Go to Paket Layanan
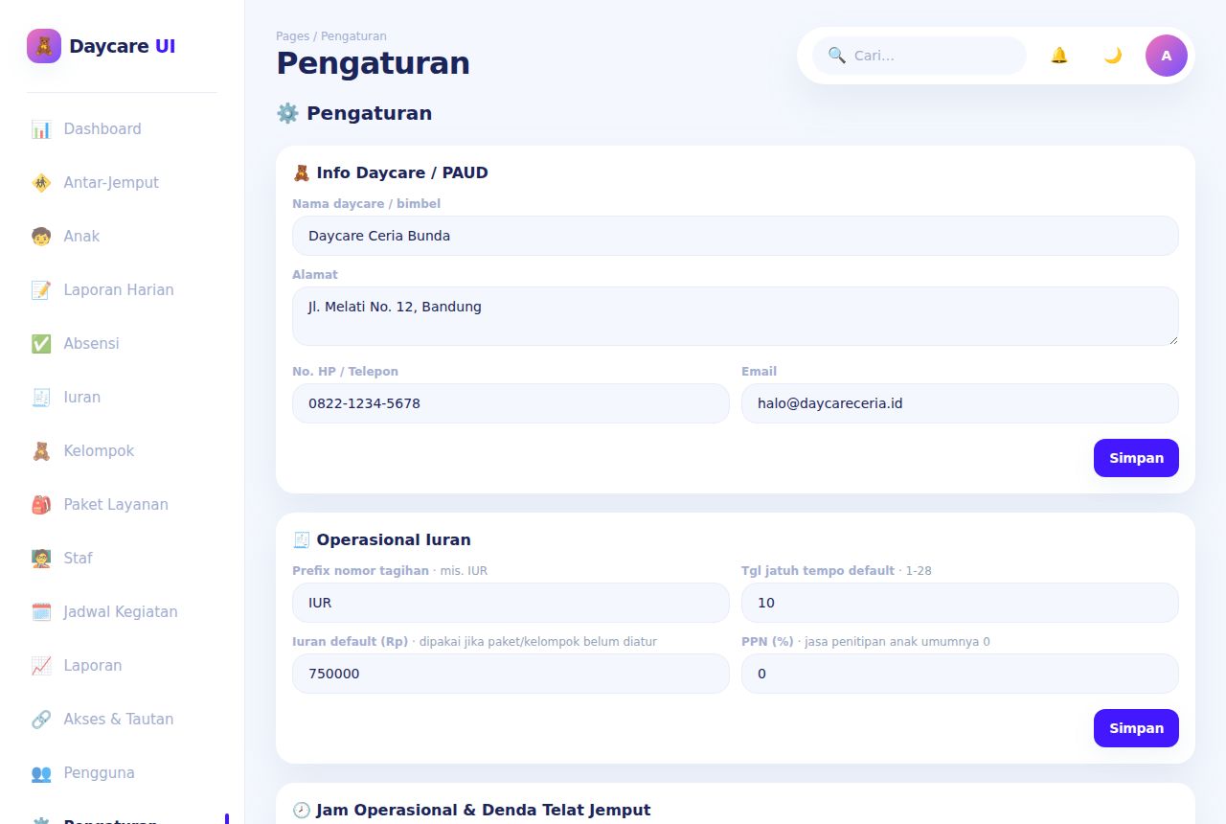The height and width of the screenshot is (824, 1226). [x=122, y=505]
